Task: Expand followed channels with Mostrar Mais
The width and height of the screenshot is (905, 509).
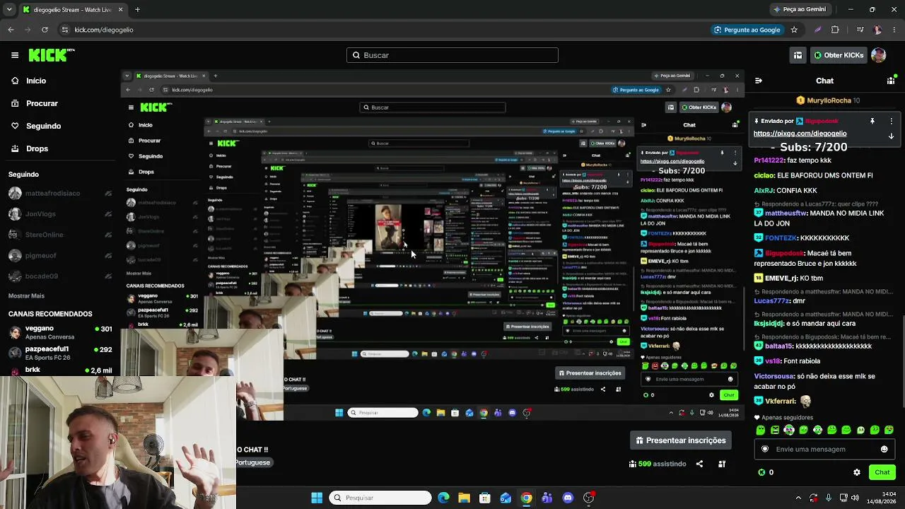Action: click(26, 296)
